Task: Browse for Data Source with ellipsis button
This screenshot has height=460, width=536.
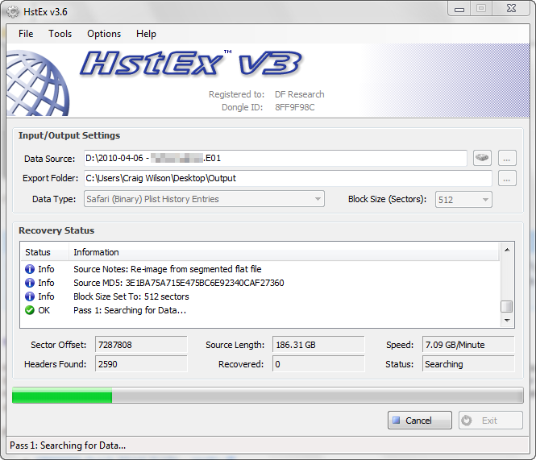Action: tap(507, 158)
